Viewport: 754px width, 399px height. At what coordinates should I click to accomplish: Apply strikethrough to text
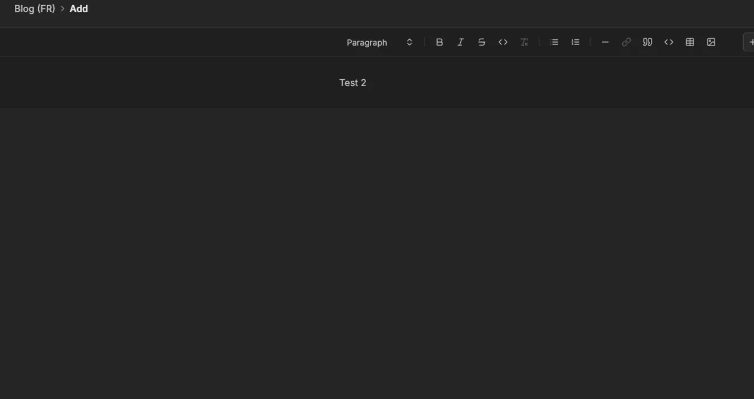[481, 42]
